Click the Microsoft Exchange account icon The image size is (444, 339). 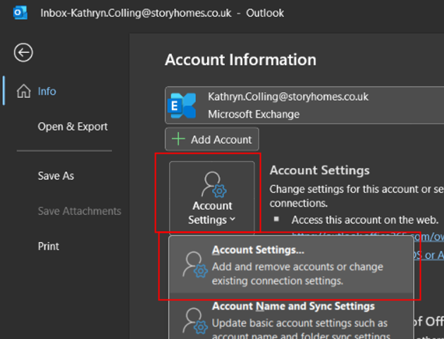pos(182,105)
